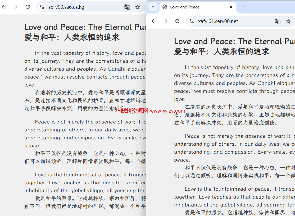295x216 pixels.
Task: Go forward in the xafyi61.serv00.net window
Action: (166, 21)
